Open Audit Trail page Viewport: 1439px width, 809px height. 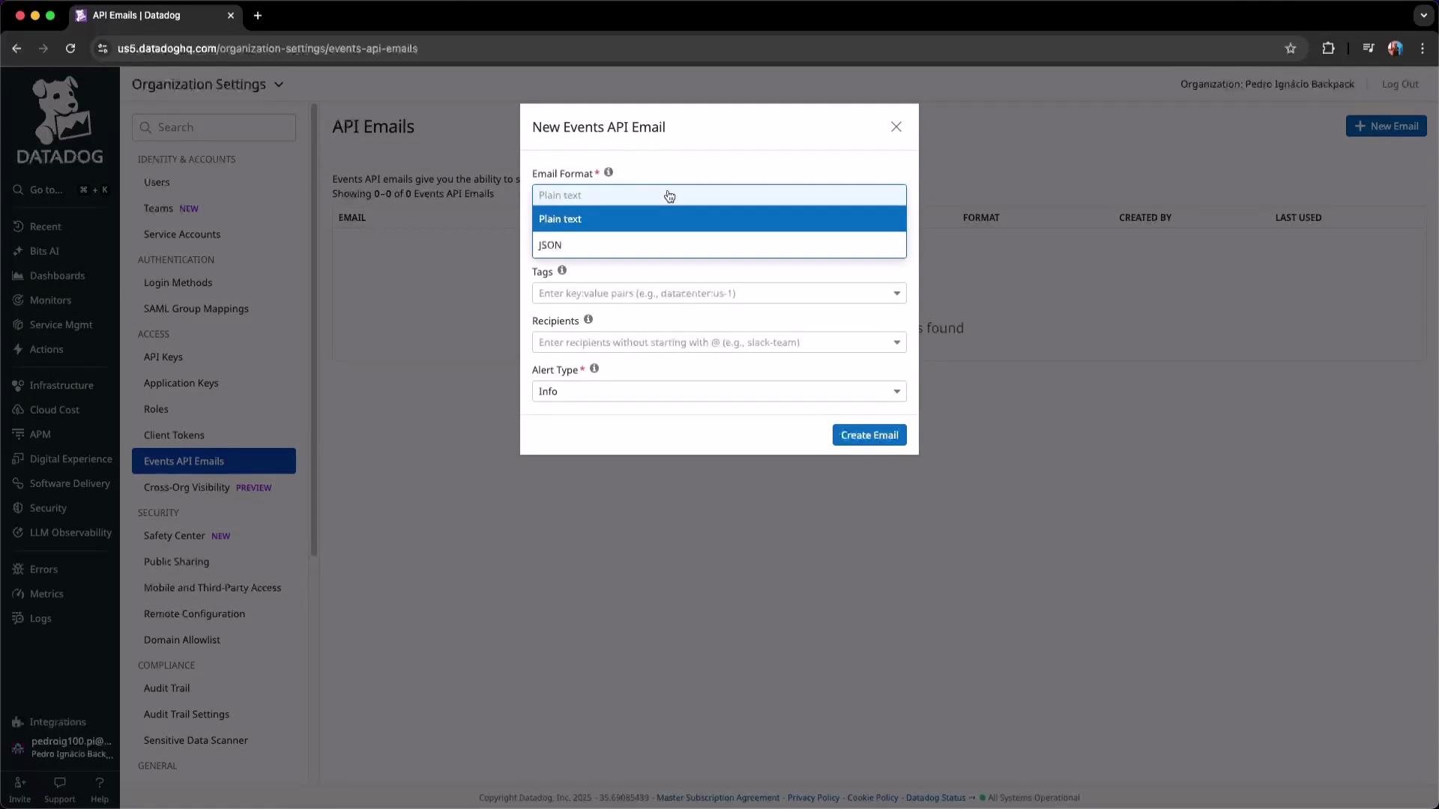coord(166,688)
